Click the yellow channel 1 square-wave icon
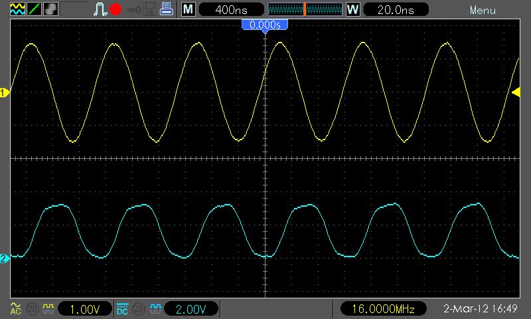This screenshot has height=319, width=531. coord(48,308)
